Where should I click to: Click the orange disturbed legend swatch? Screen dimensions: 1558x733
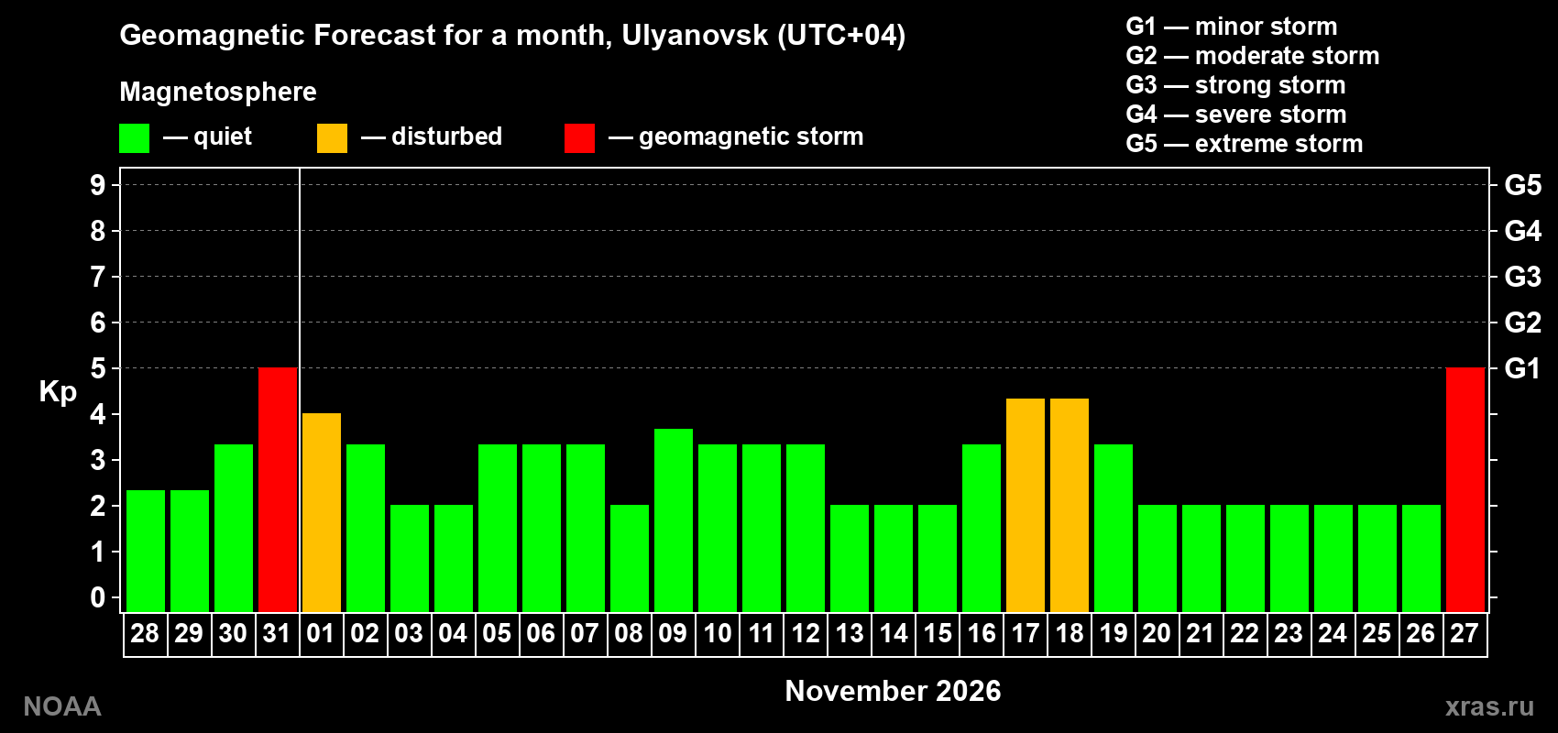pos(332,138)
